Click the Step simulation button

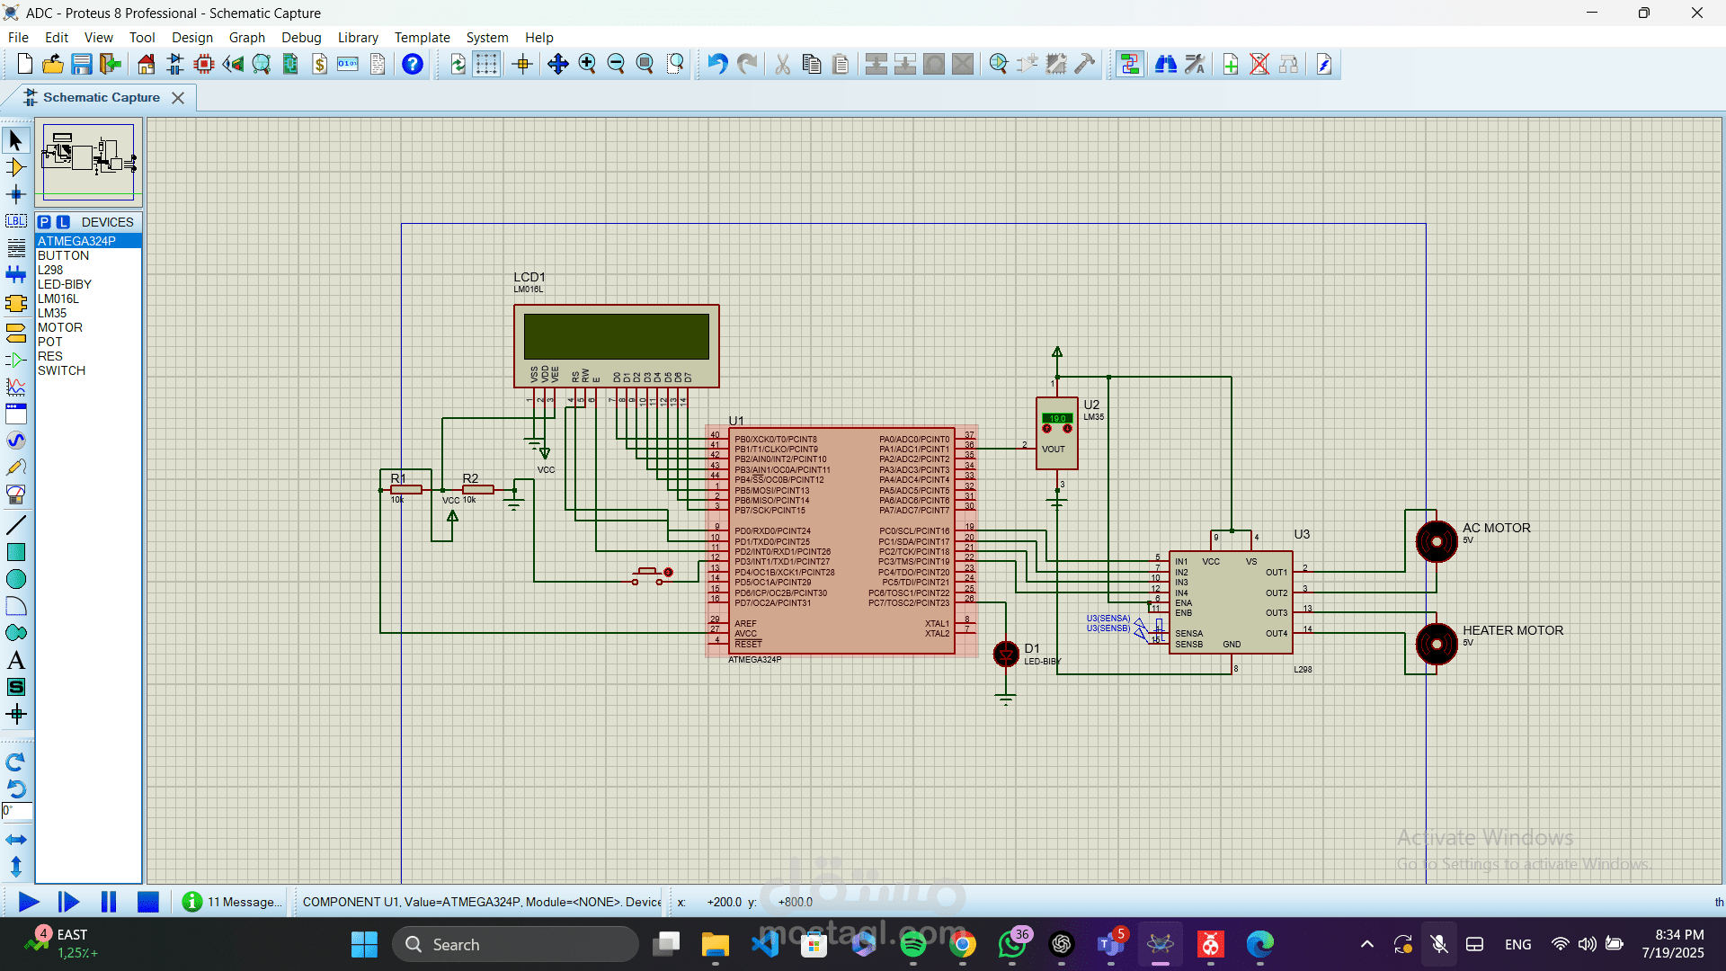point(68,902)
